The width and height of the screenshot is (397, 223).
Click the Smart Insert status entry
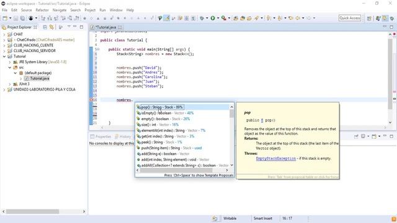pos(263,219)
